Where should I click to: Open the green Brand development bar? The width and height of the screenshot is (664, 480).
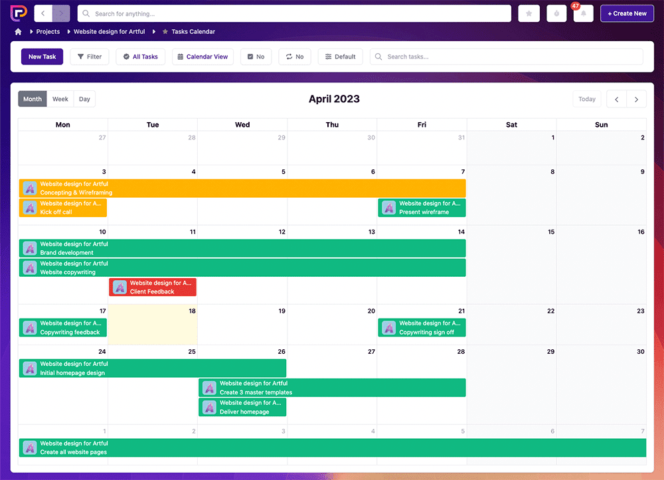pos(242,248)
